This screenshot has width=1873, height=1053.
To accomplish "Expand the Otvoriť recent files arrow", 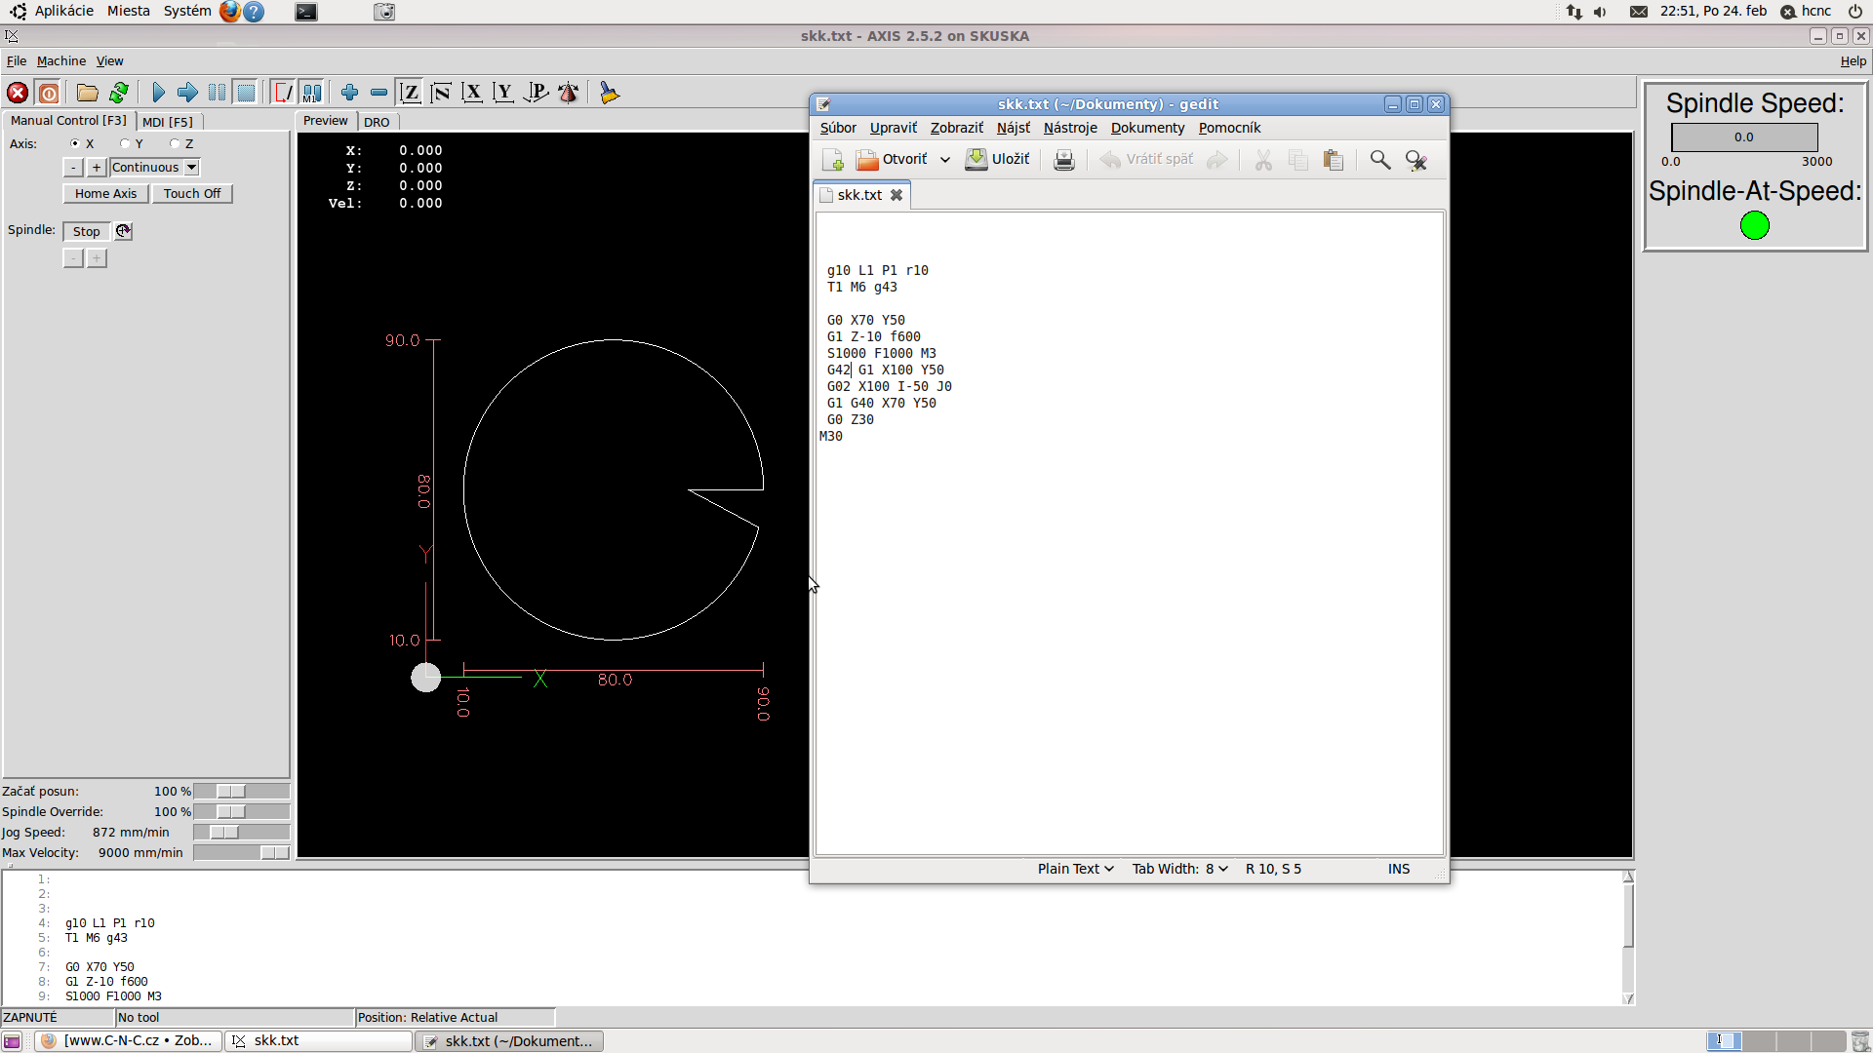I will click(944, 160).
